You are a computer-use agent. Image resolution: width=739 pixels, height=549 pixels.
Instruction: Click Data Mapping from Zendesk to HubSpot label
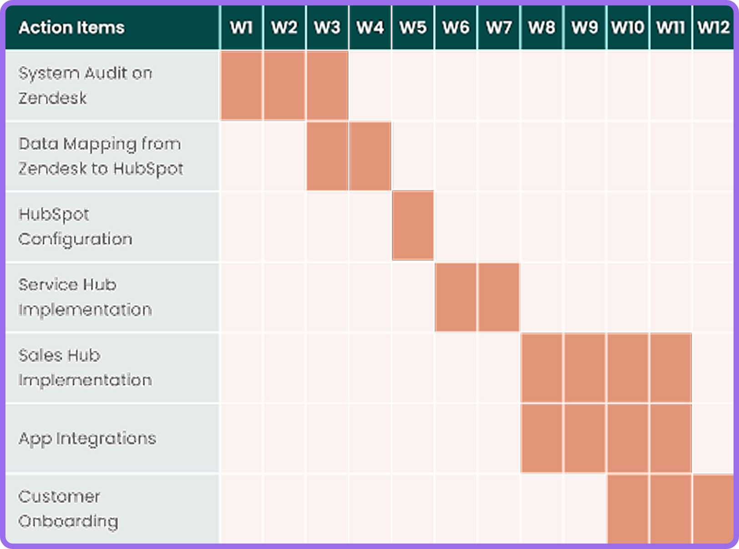112,156
